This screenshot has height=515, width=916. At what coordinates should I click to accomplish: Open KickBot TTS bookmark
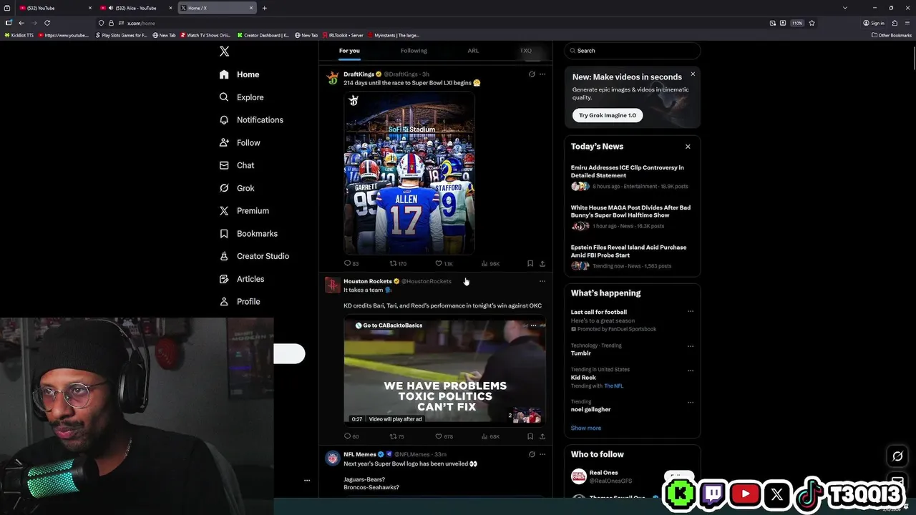tap(19, 35)
